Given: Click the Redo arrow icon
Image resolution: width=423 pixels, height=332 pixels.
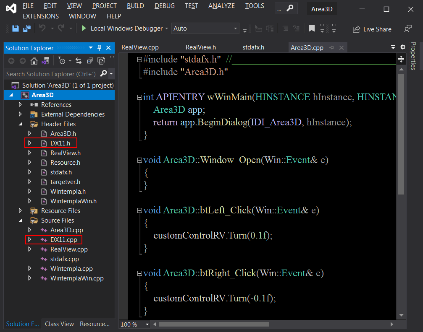Looking at the screenshot, I should click(x=61, y=28).
